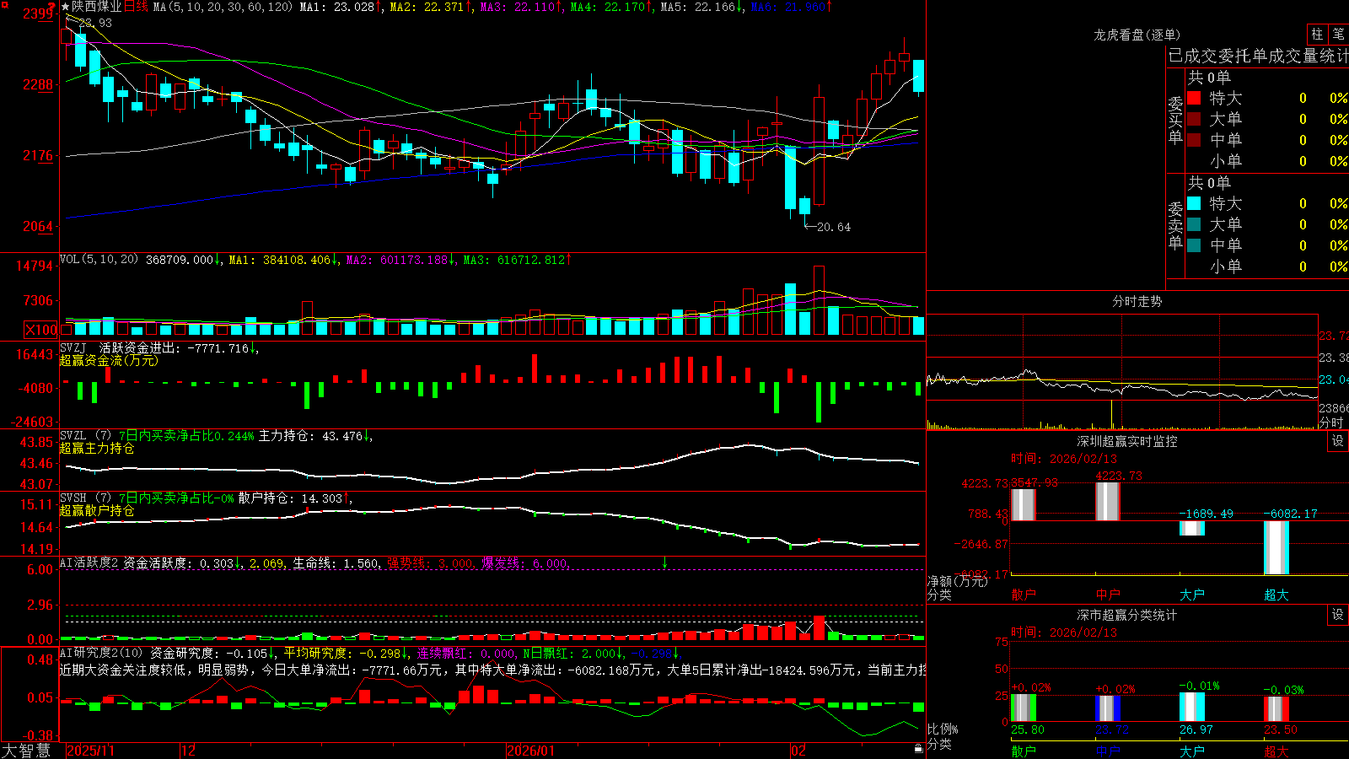This screenshot has width=1349, height=759.
Task: Click the 陕西煤业 stock name
Action: (97, 7)
